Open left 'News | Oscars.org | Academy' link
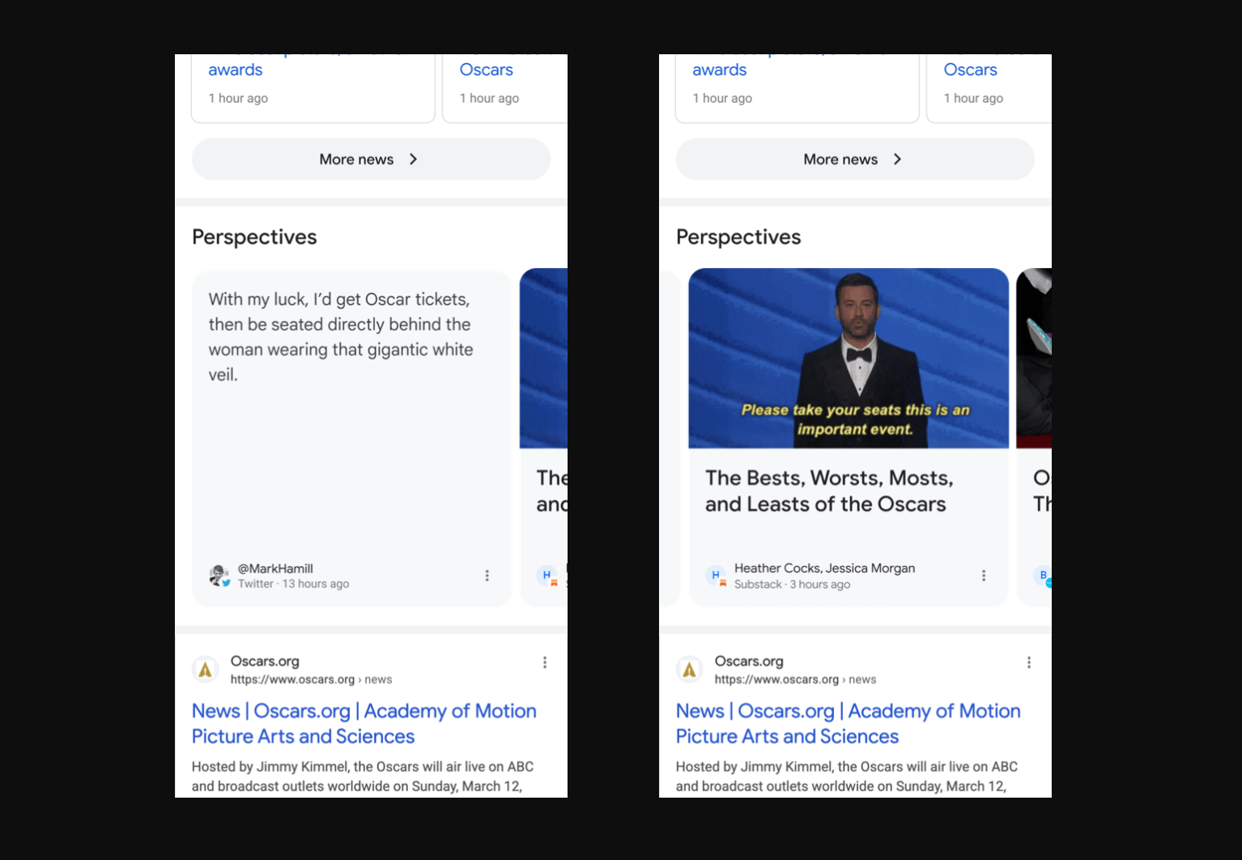This screenshot has height=860, width=1242. click(364, 723)
